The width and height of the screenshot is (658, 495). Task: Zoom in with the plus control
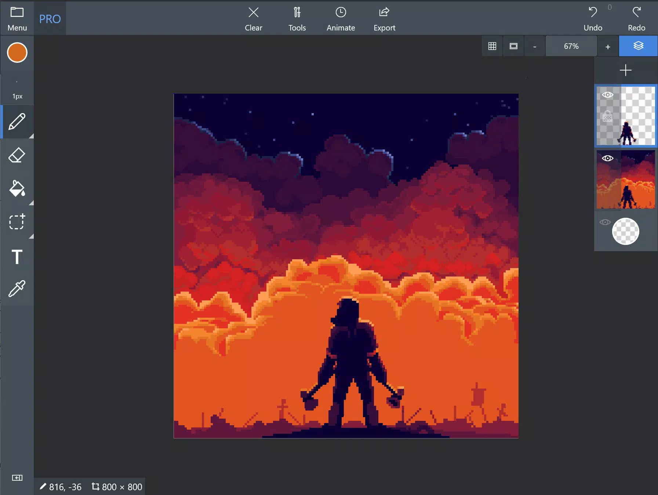tap(608, 46)
